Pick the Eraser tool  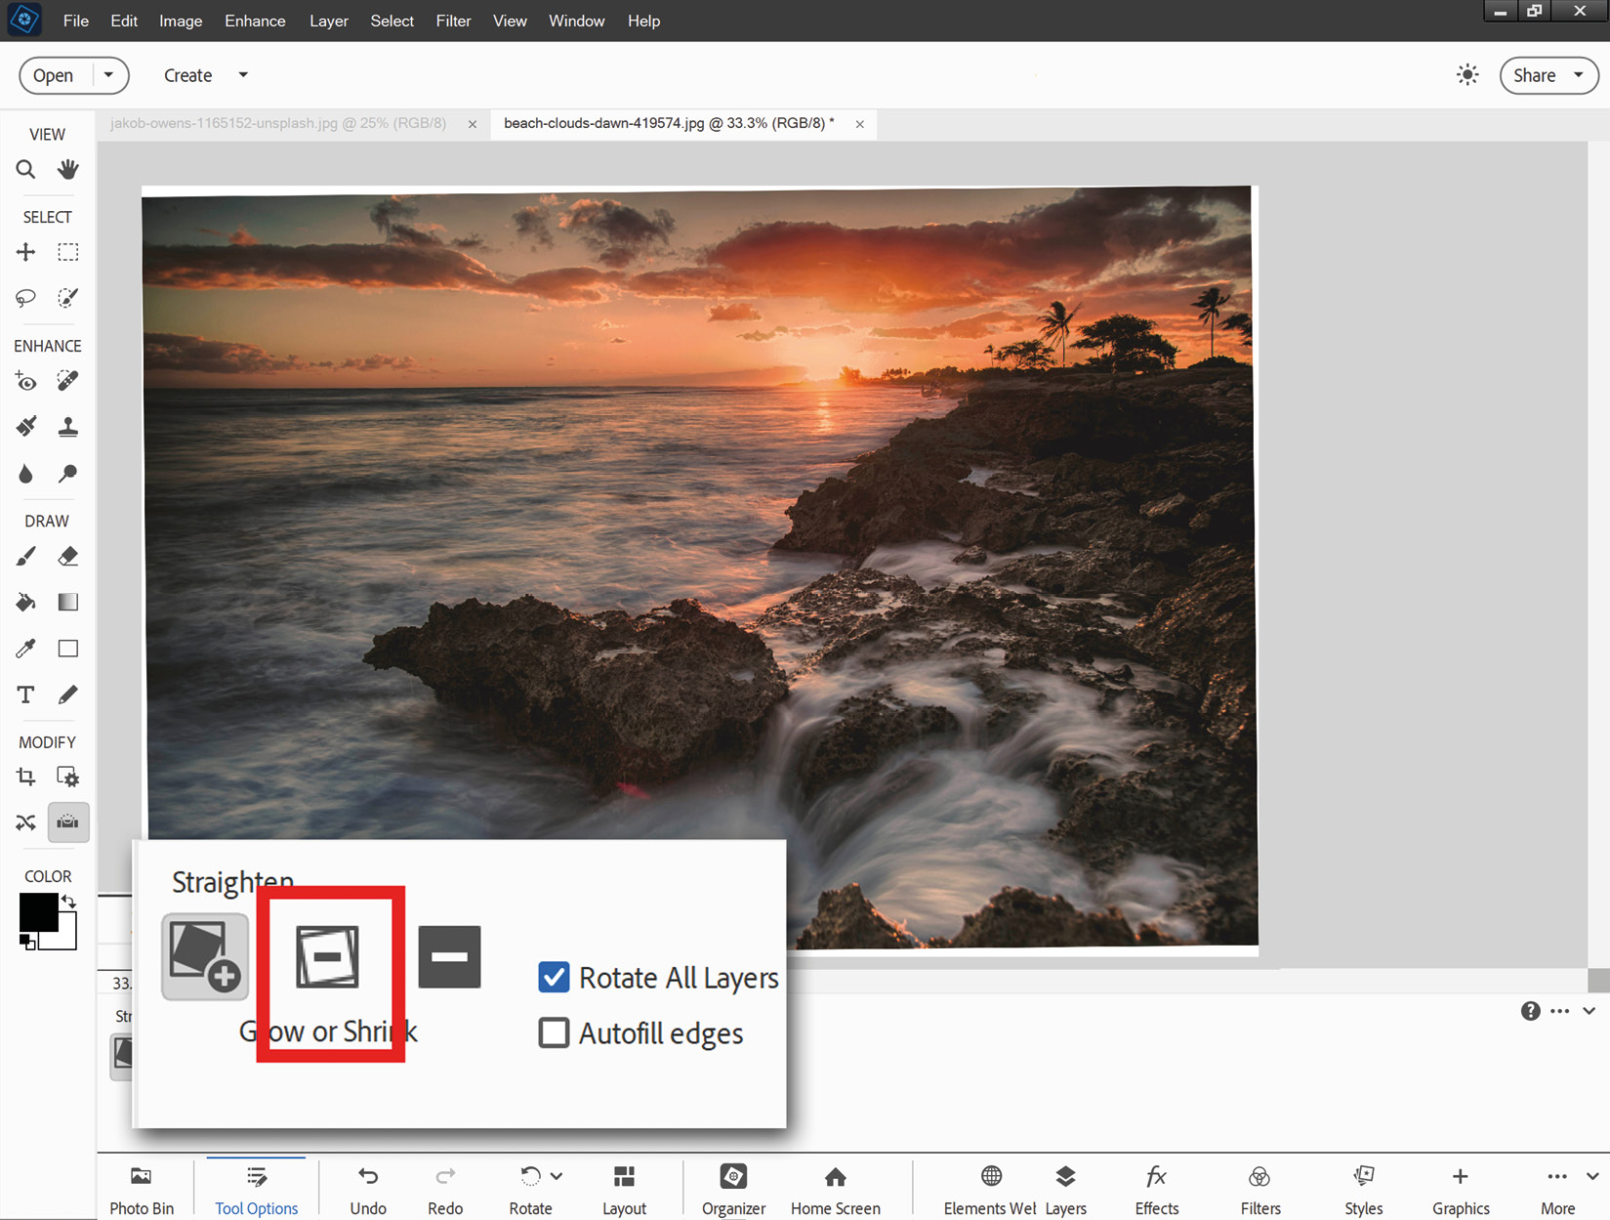click(x=67, y=556)
